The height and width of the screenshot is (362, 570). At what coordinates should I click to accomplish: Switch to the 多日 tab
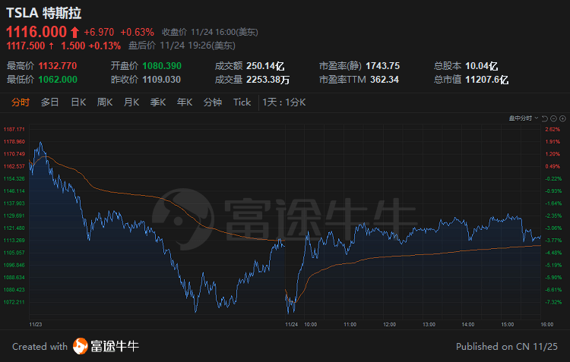(50, 102)
